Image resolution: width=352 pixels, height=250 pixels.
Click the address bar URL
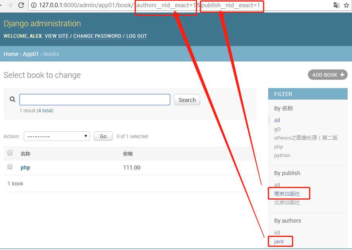pos(149,5)
